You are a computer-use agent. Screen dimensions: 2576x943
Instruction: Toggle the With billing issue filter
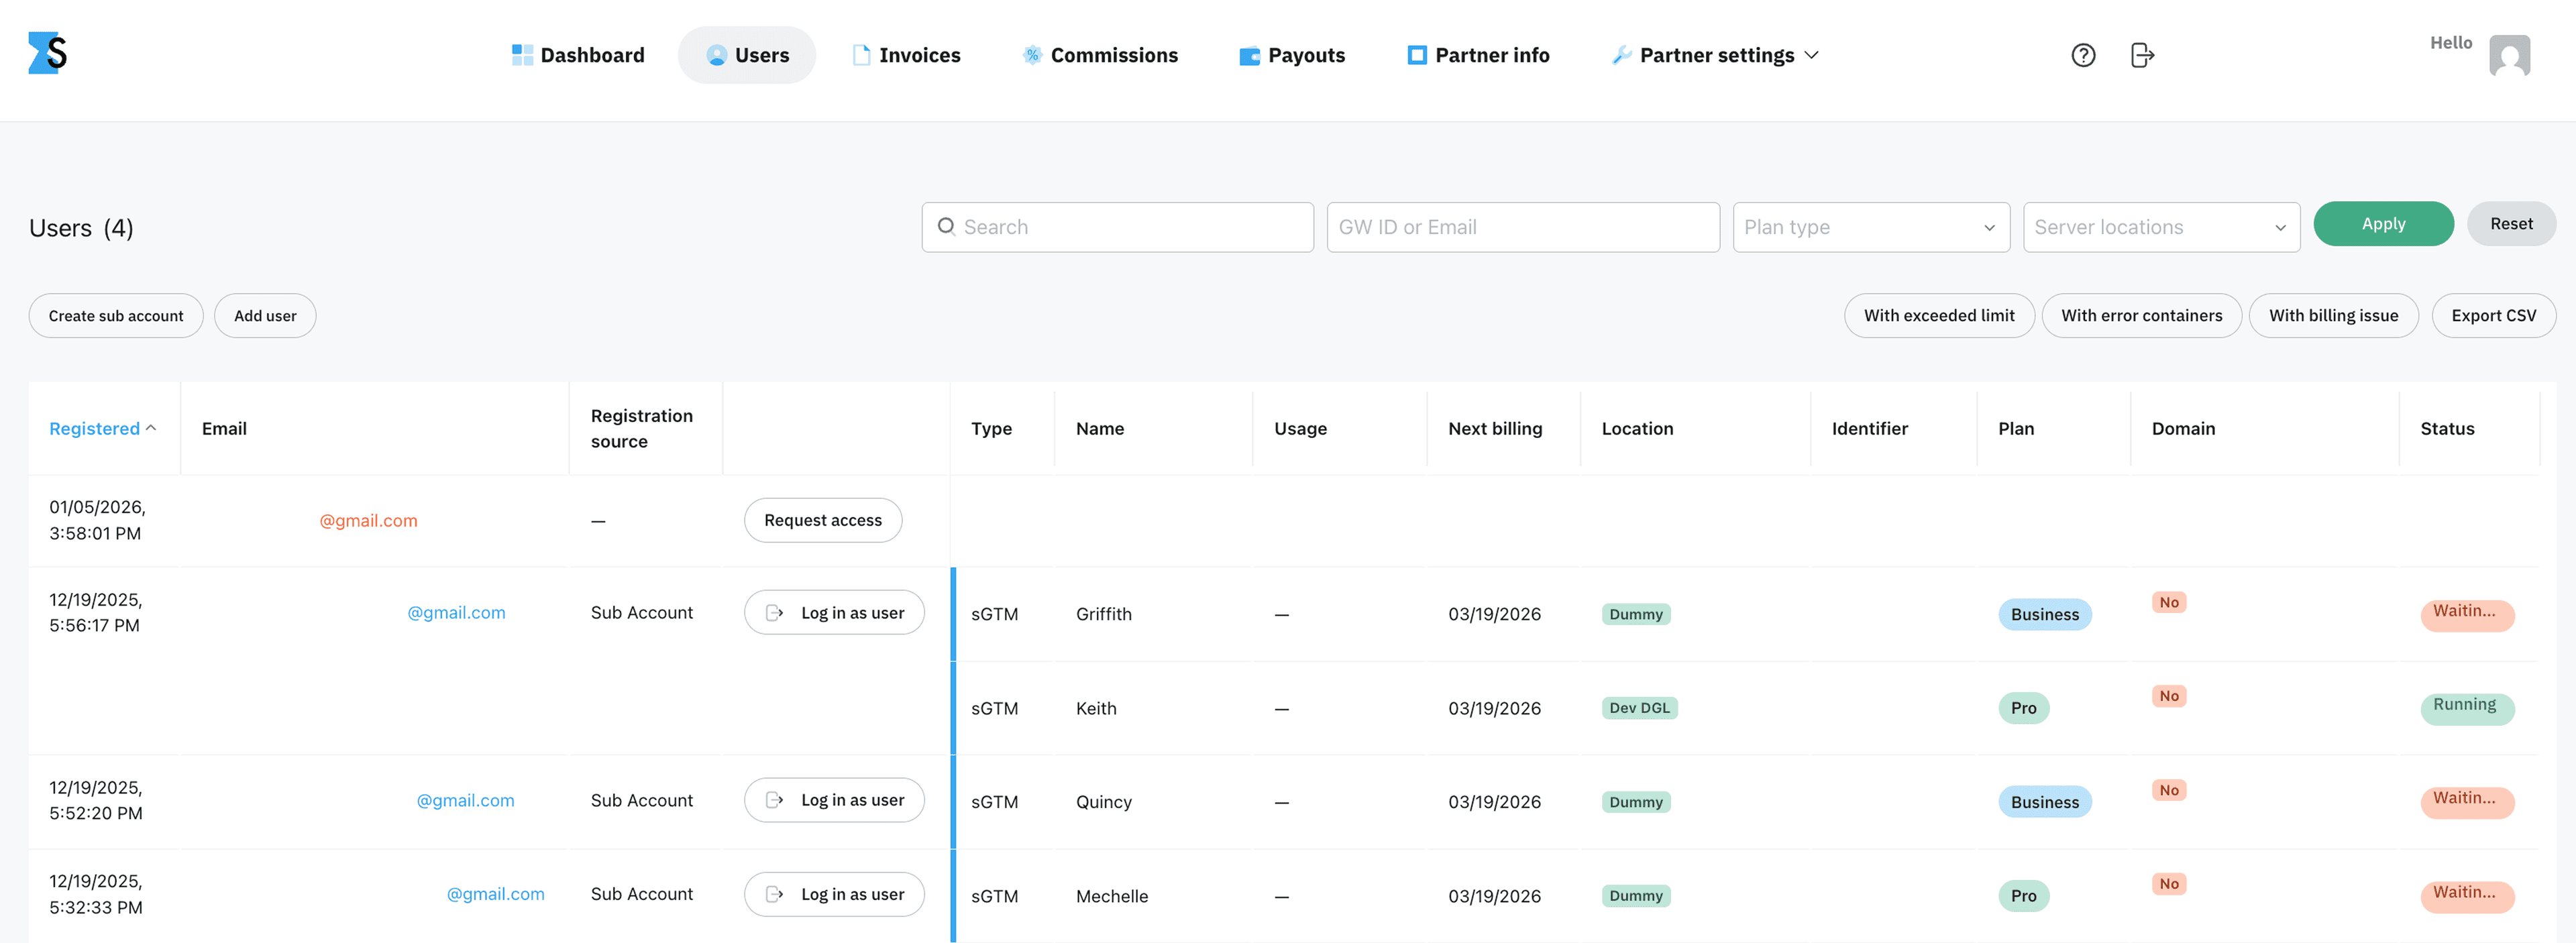click(2334, 315)
